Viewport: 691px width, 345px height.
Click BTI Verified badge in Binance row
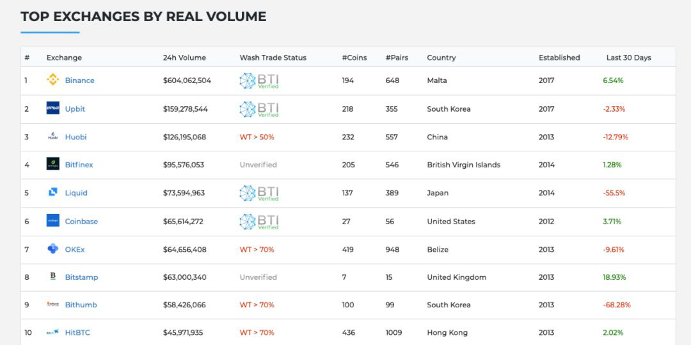pyautogui.click(x=259, y=81)
